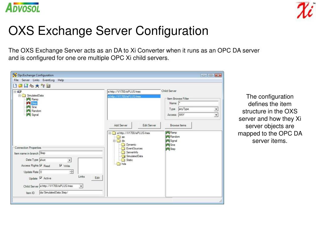Click the Item Browse Filter Name field

coord(198,103)
